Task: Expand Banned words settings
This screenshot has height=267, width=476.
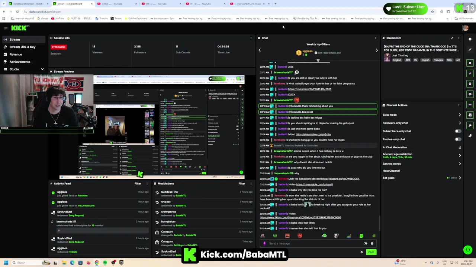Action: point(460,164)
